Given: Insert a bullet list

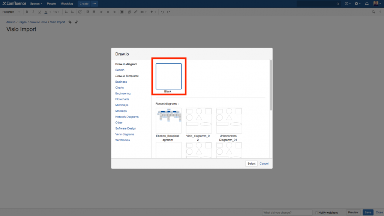Looking at the screenshot, I should pos(66,12).
